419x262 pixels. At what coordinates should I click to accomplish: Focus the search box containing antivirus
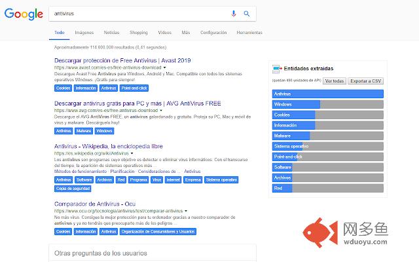coord(137,13)
